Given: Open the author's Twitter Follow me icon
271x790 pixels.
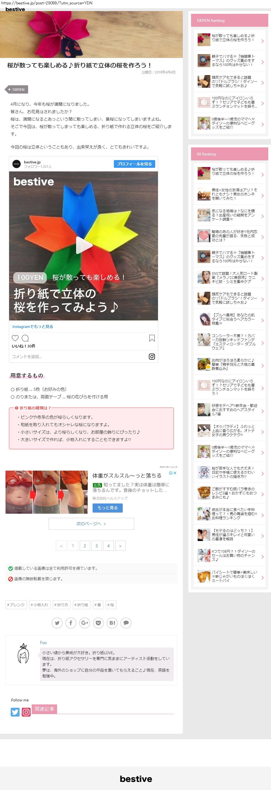Looking at the screenshot, I should 15,712.
